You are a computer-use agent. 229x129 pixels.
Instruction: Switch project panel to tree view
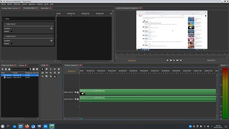pyautogui.click(x=30, y=69)
